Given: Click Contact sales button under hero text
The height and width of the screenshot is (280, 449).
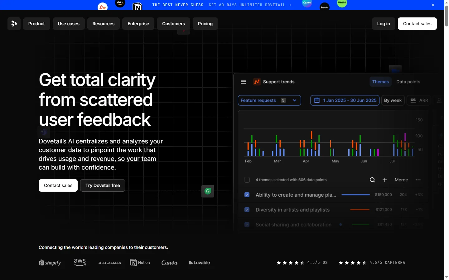Looking at the screenshot, I should click(x=58, y=185).
